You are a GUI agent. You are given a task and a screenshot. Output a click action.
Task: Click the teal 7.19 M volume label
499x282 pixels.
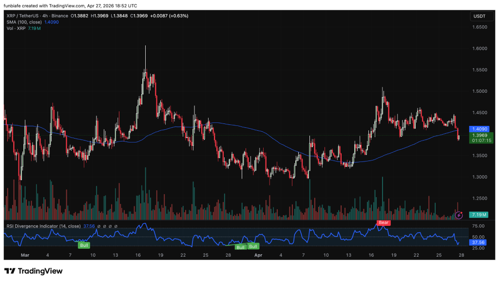pyautogui.click(x=478, y=215)
